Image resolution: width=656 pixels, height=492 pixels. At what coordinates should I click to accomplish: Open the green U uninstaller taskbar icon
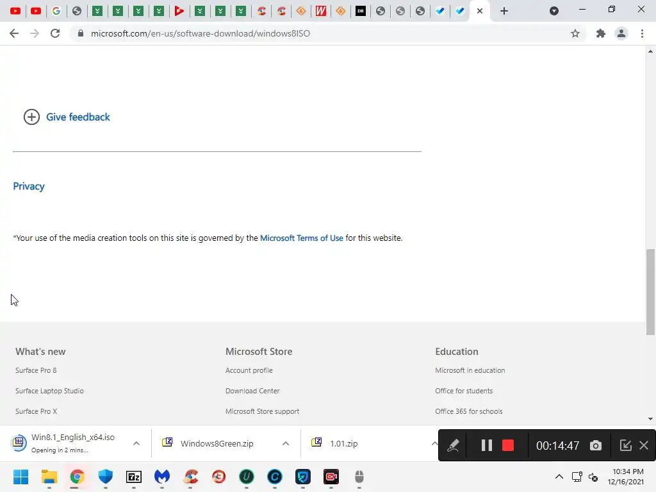[247, 477]
